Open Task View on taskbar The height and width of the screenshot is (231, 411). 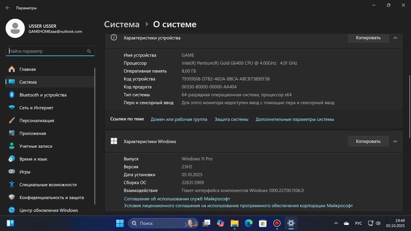(207, 223)
